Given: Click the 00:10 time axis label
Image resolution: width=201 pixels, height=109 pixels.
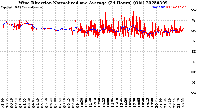Looking at the screenshot, I should coord(11,103).
